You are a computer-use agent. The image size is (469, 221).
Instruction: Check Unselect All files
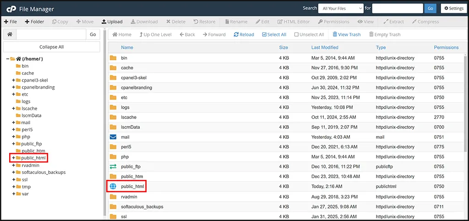tap(309, 35)
